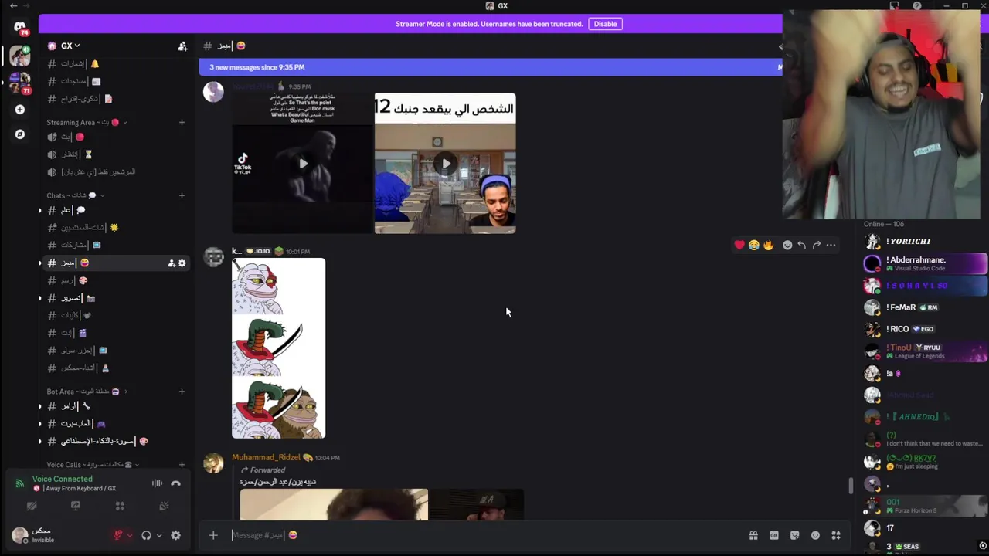Forward the hovered message
This screenshot has width=989, height=556.
817,245
